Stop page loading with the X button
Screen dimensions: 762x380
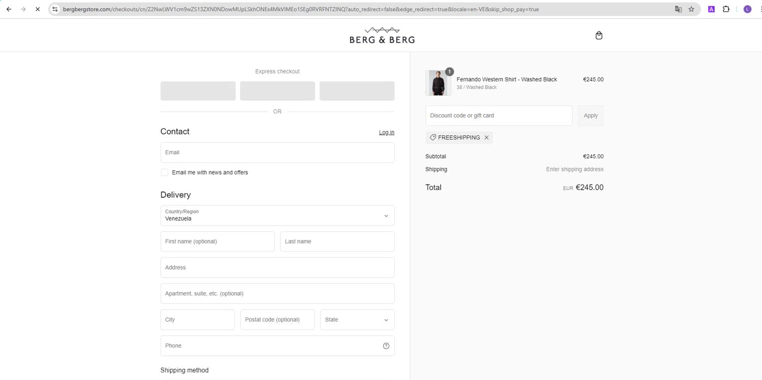[38, 9]
